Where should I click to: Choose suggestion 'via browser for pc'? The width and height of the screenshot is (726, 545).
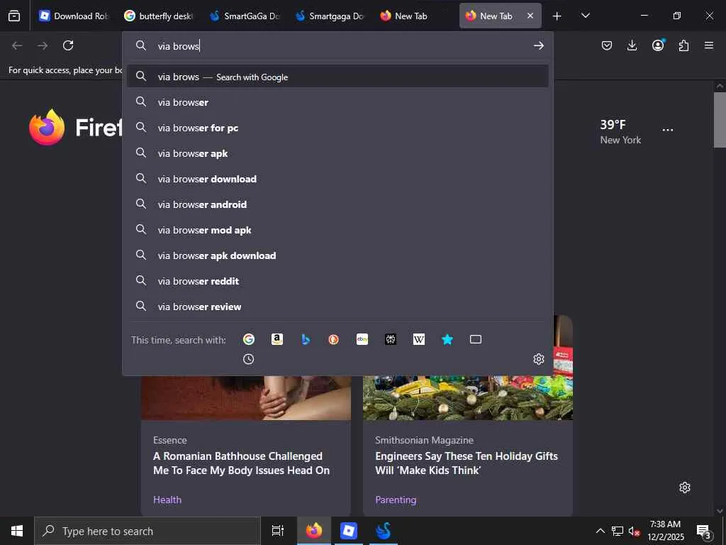(337, 128)
